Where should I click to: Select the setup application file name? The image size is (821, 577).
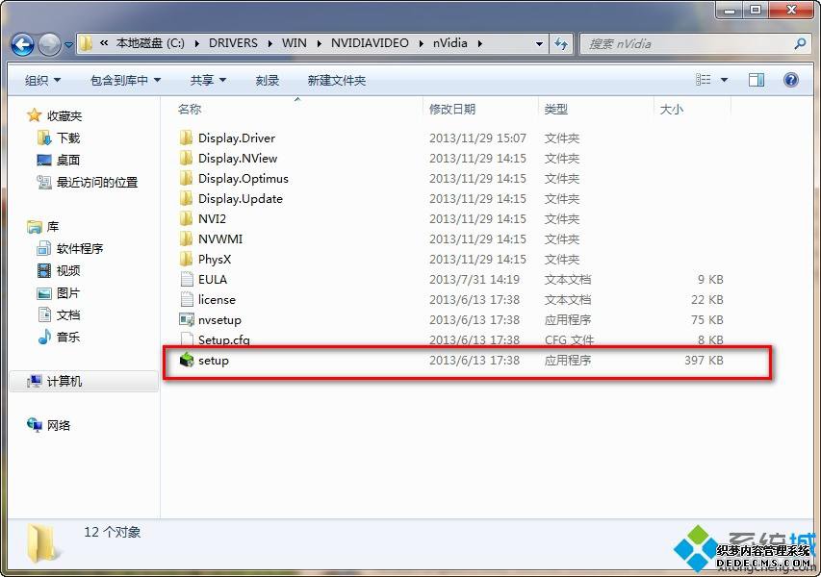(x=213, y=361)
